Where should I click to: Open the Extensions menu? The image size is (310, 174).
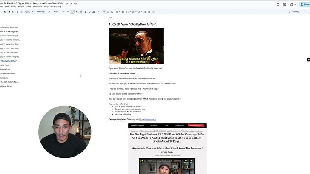[37, 6]
